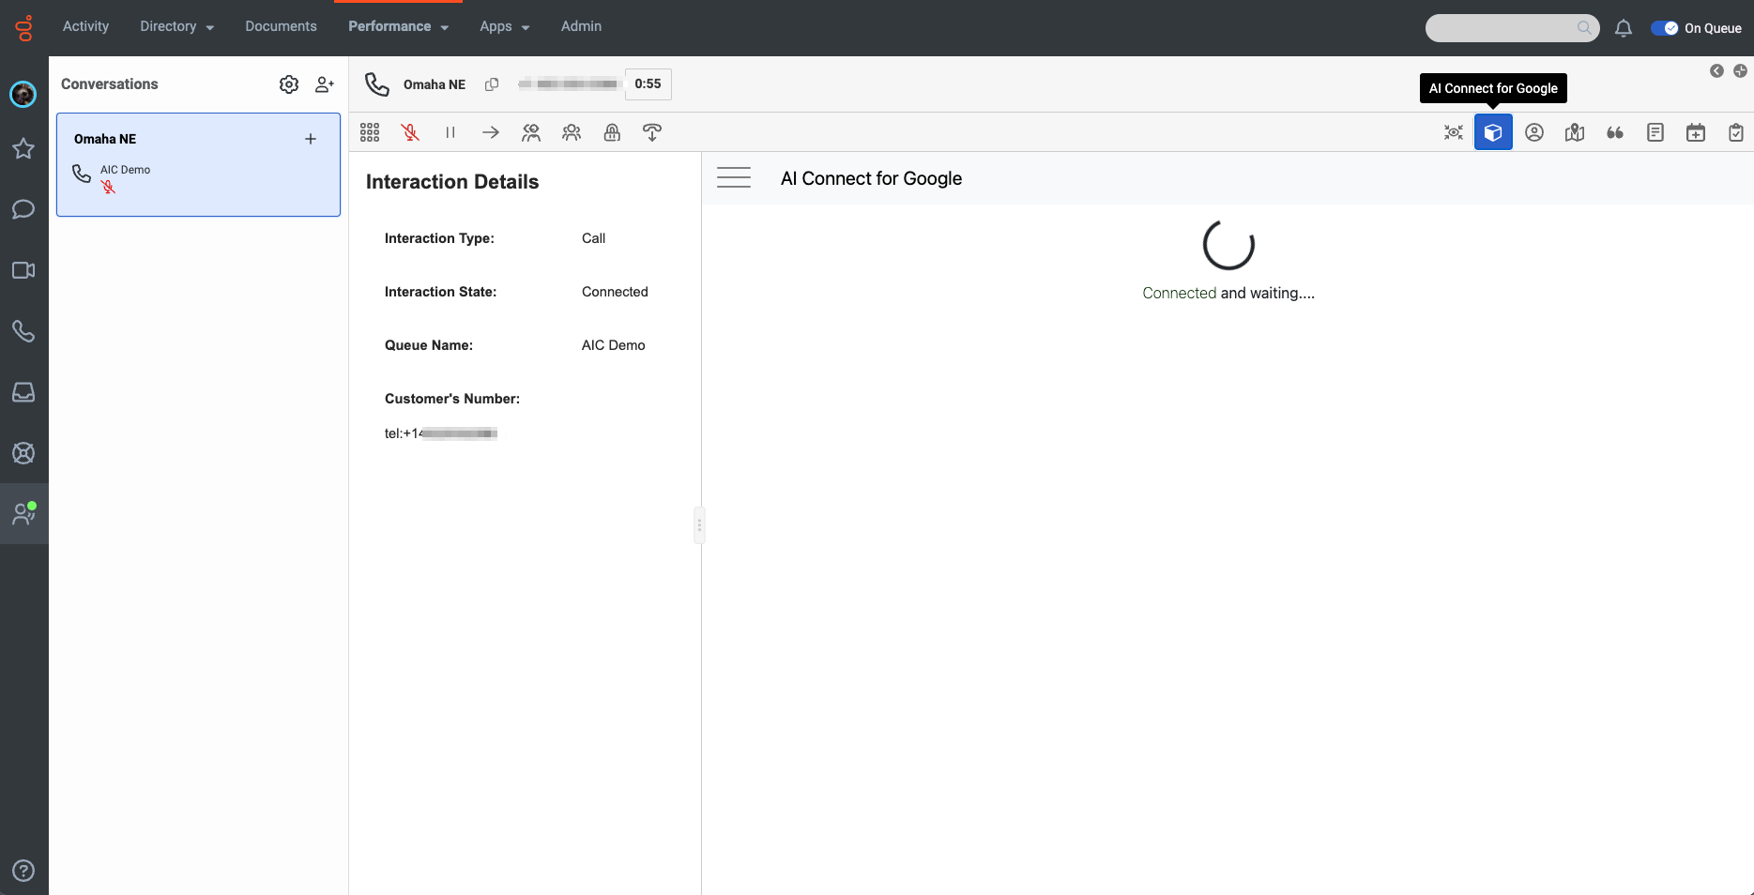Toggle mute on the AIC Demo conversation entry
Screen dimensions: 1754x895
109,186
